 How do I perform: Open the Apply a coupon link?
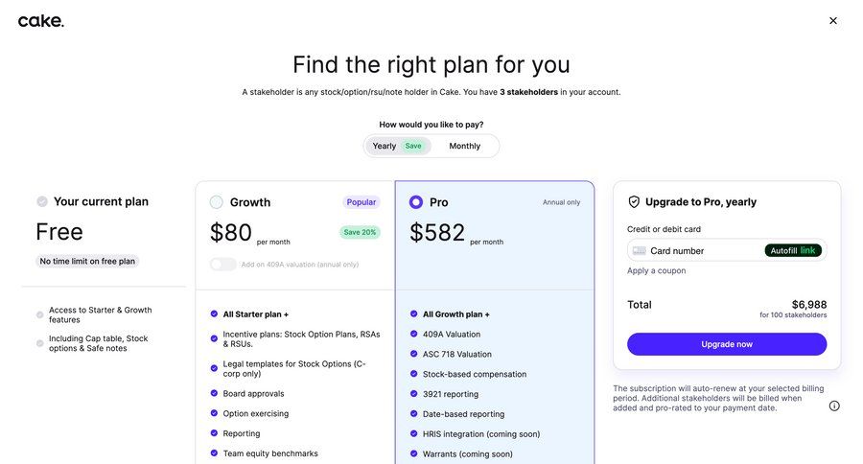[x=657, y=271]
